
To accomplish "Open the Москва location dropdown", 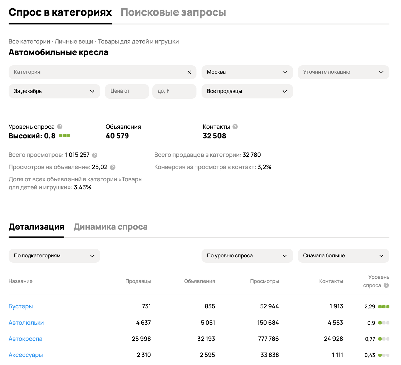I will 247,72.
